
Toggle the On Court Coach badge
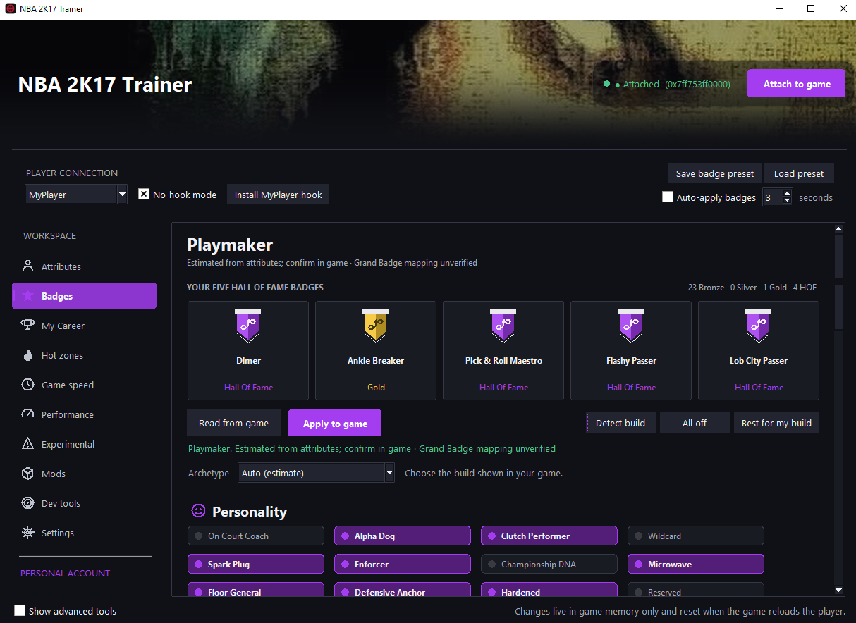tap(256, 536)
